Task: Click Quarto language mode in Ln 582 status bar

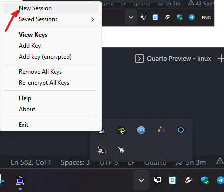Action: pyautogui.click(x=155, y=163)
